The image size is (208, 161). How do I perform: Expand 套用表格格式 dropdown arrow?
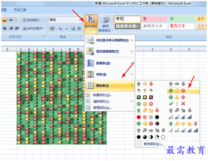coord(112,30)
